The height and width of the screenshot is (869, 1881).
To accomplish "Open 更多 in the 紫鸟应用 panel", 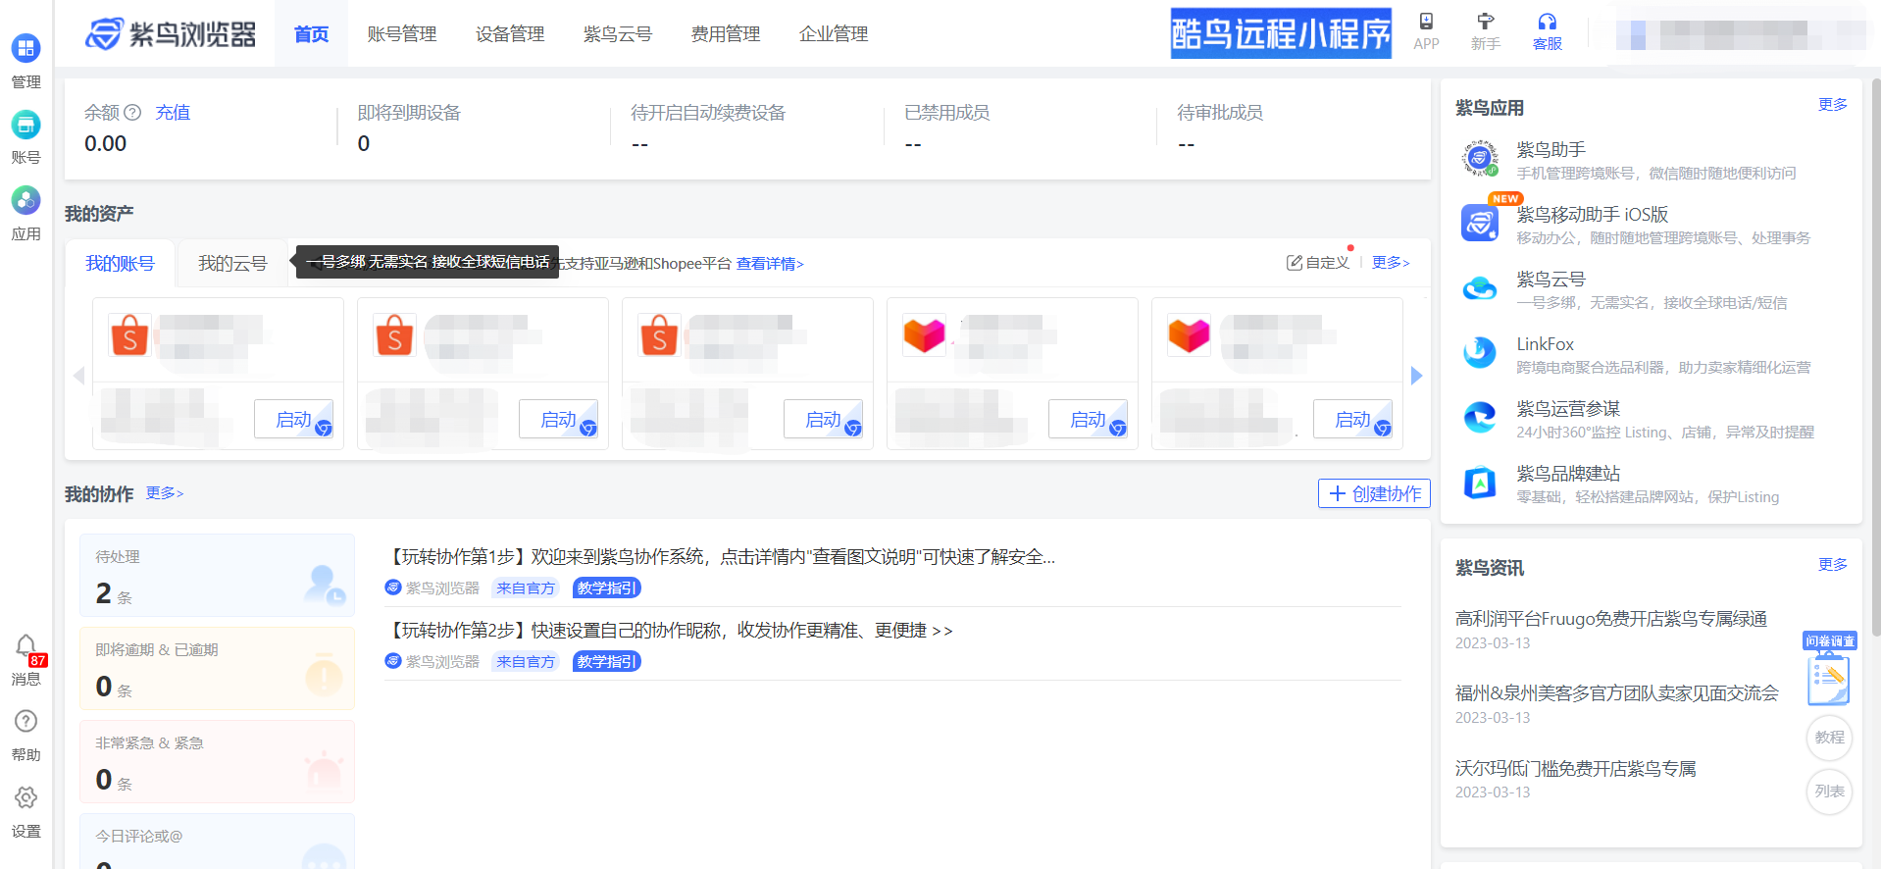I will (x=1833, y=104).
